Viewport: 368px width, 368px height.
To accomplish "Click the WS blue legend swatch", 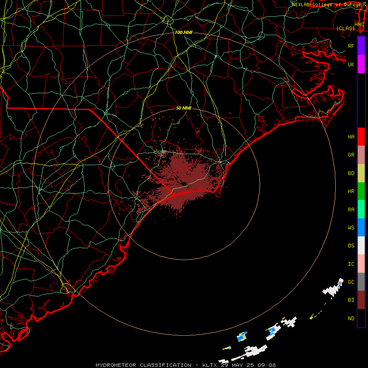I will (361, 227).
